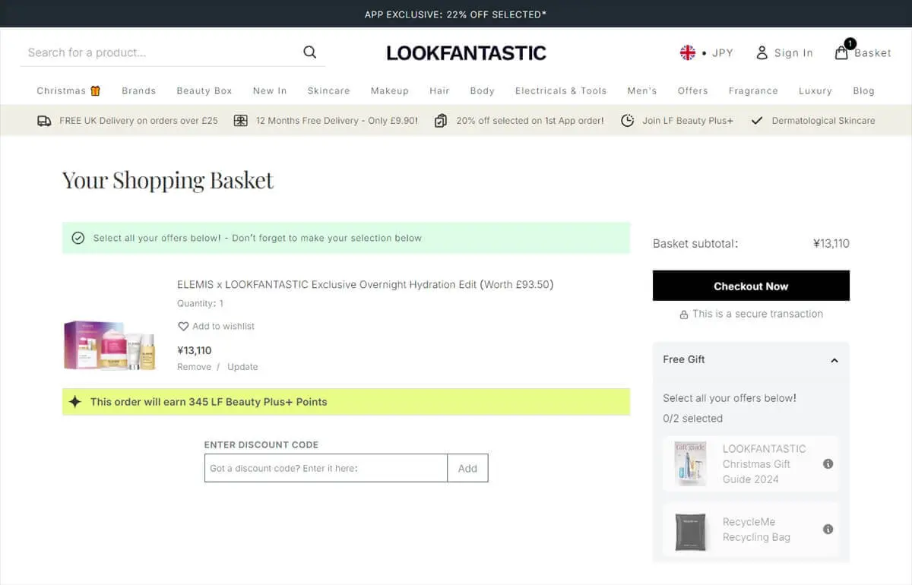The height and width of the screenshot is (585, 912).
Task: Open the New In menu
Action: [270, 90]
